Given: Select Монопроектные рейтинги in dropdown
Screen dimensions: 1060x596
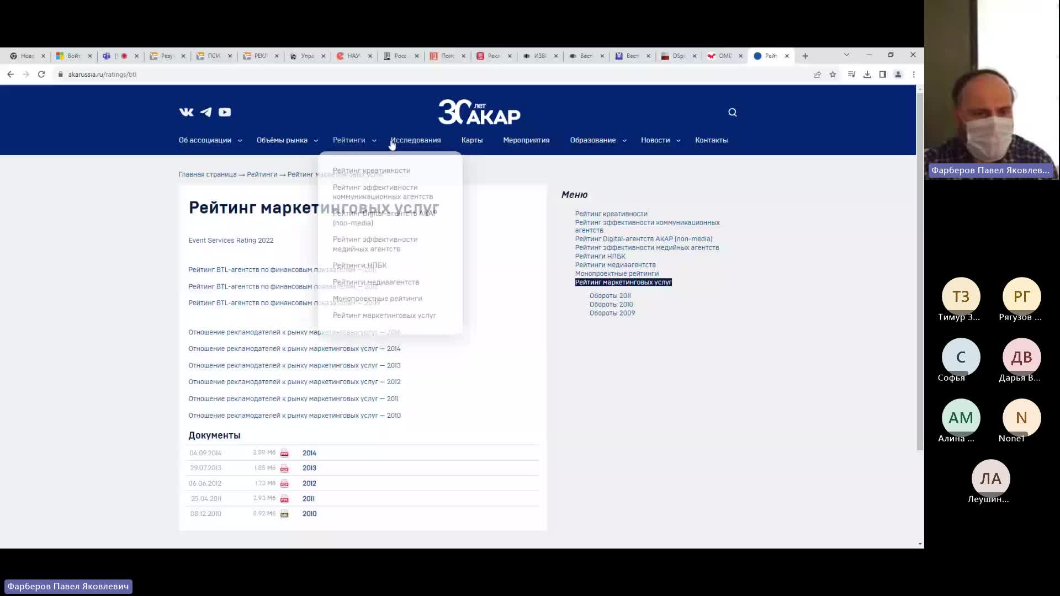Looking at the screenshot, I should tap(378, 299).
